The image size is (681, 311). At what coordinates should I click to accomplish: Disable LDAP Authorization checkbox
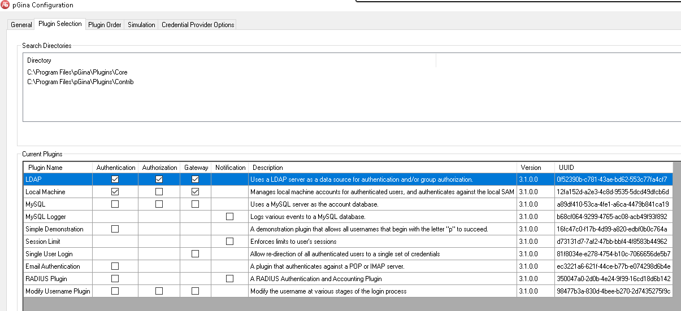(159, 179)
